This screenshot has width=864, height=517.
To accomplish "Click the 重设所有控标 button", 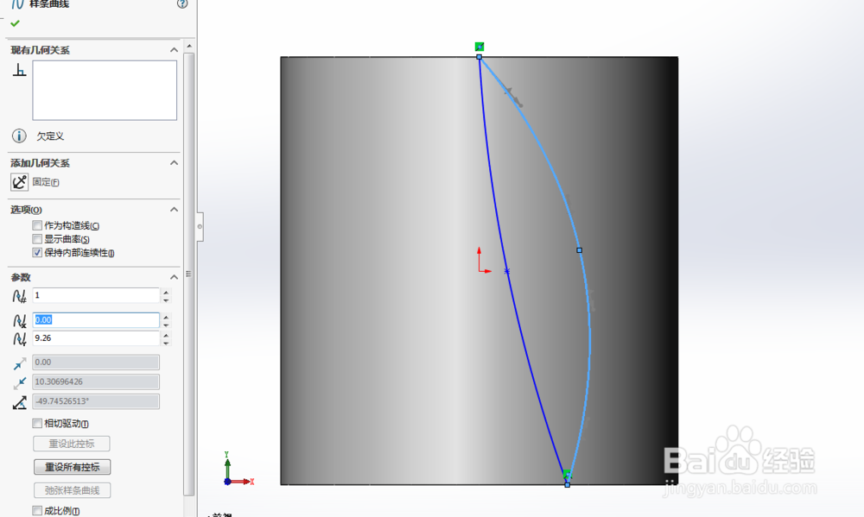I will pos(73,467).
